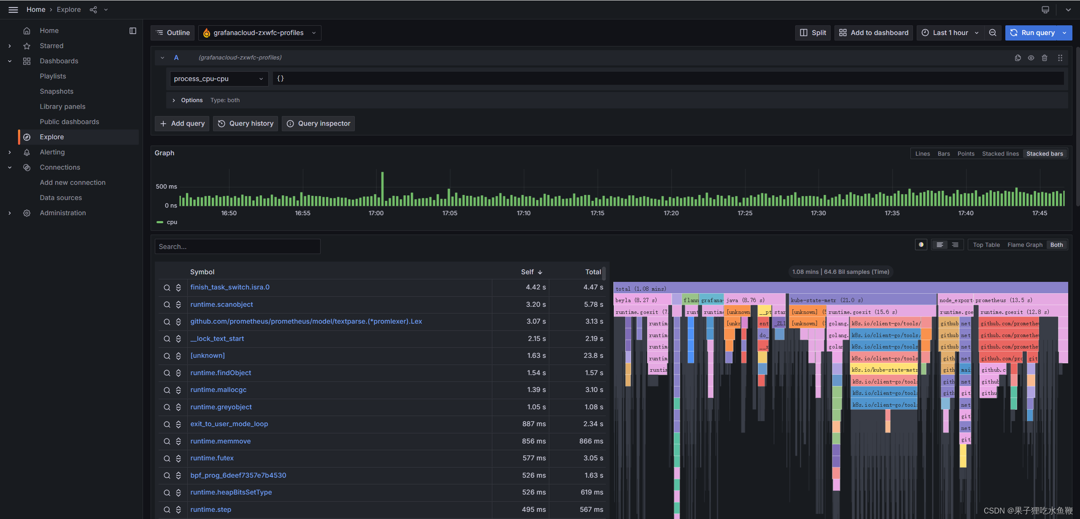The width and height of the screenshot is (1080, 519).
Task: Dock the sidebar menu panel icon
Action: pos(133,30)
